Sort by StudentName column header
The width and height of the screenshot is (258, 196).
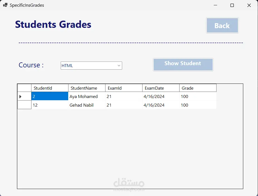pos(87,88)
